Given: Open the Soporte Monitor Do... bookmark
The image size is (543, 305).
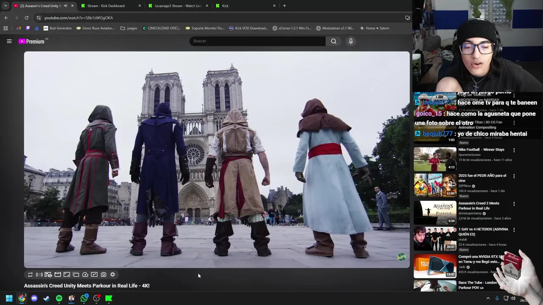Looking at the screenshot, I should (x=205, y=28).
